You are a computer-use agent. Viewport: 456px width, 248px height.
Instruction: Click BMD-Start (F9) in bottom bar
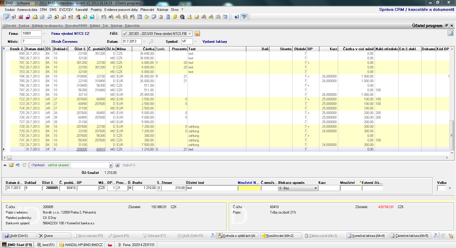point(17,245)
